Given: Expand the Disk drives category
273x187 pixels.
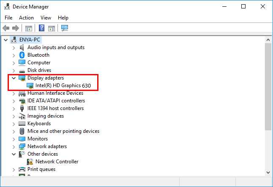Looking at the screenshot, I should [x=14, y=71].
